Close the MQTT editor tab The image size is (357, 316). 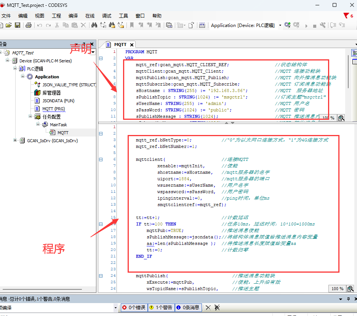(x=132, y=44)
